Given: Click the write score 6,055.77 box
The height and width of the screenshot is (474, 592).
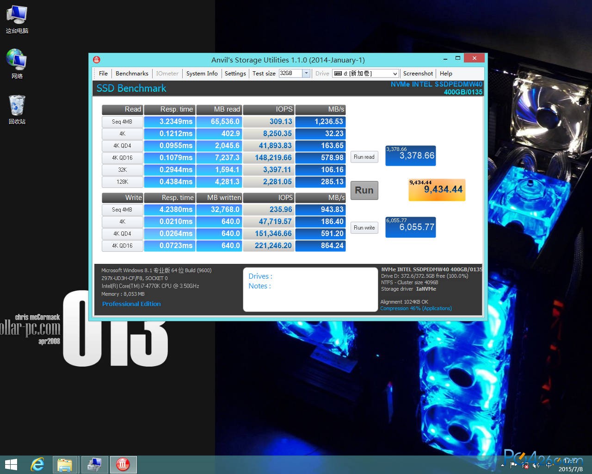Looking at the screenshot, I should (411, 227).
